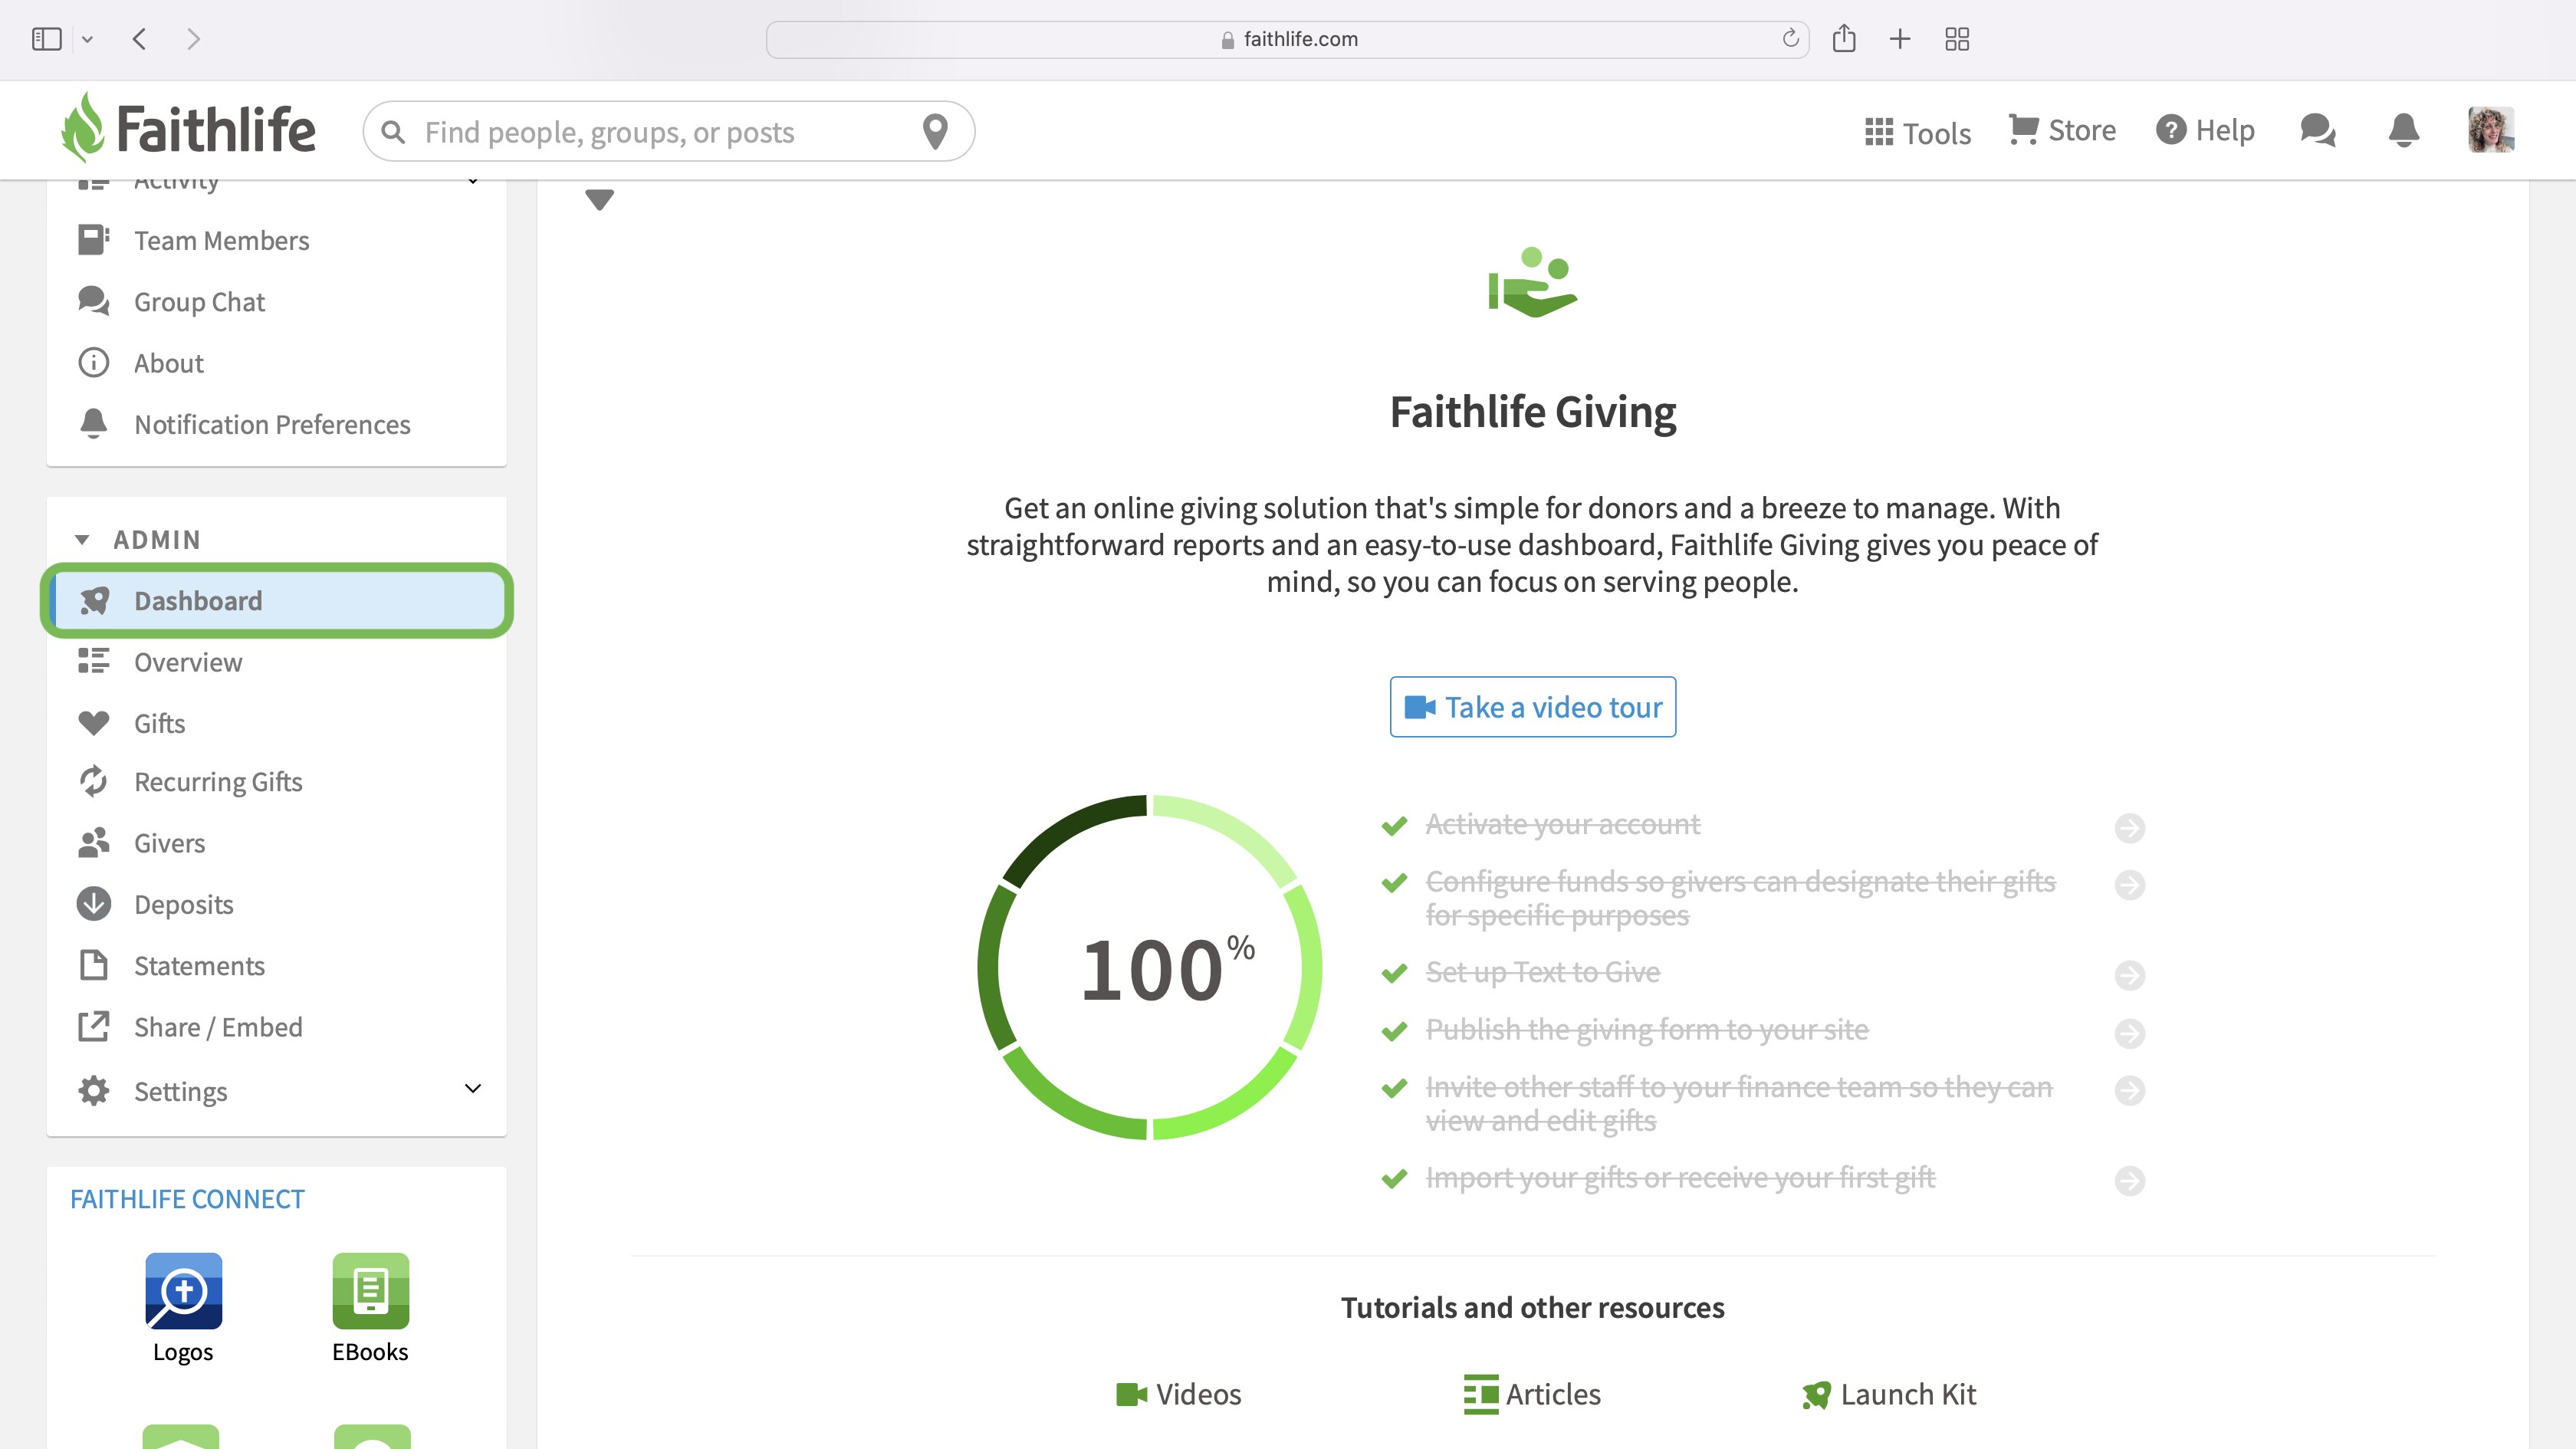Click the Safari share button

tap(1844, 38)
